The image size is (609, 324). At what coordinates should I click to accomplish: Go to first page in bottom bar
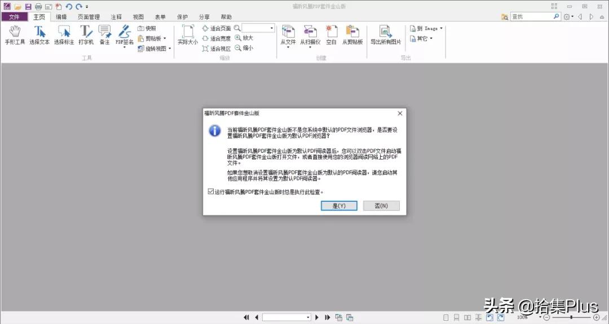click(x=246, y=317)
